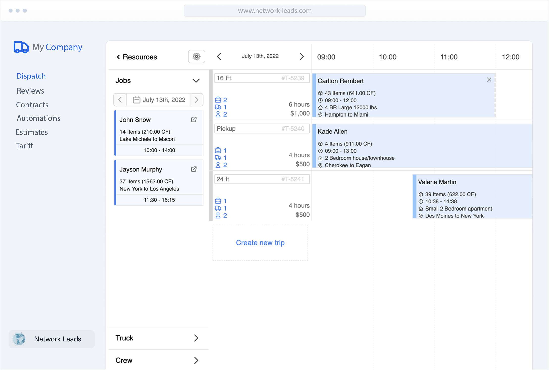Expand the Crew resources section
Screen dimensions: 549x370
point(196,360)
